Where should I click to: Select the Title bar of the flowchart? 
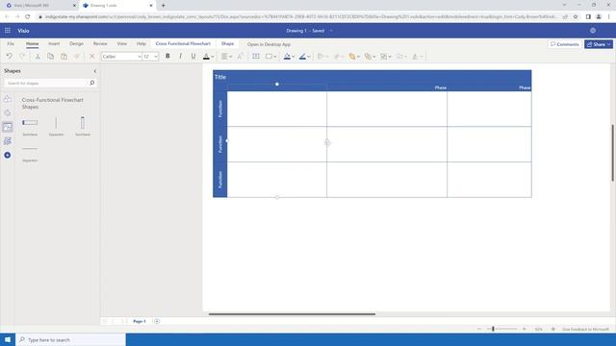click(372, 77)
